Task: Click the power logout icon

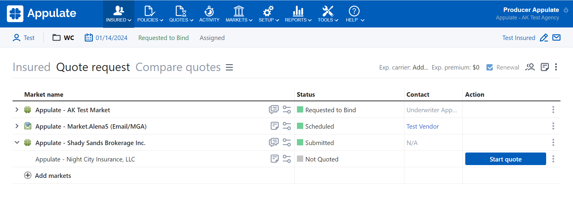Action: 566,10
